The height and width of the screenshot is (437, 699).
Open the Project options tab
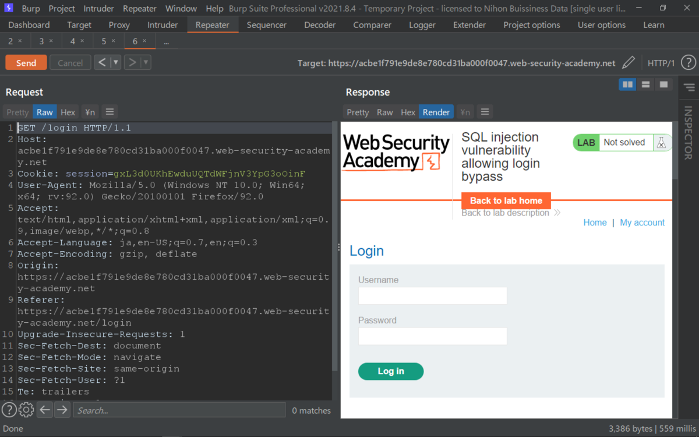coord(532,25)
